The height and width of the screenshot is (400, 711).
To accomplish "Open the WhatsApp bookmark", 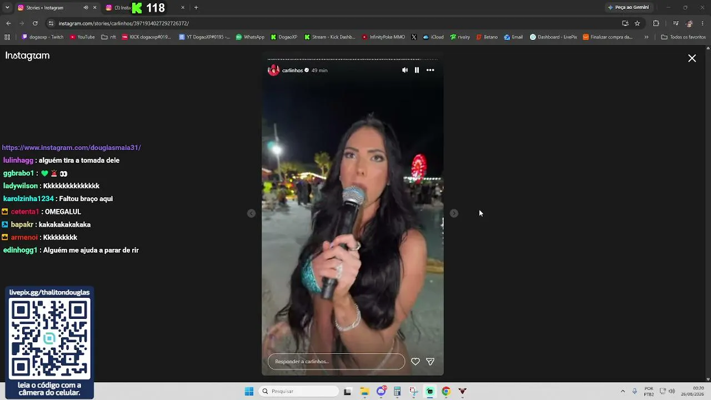I will pos(250,37).
